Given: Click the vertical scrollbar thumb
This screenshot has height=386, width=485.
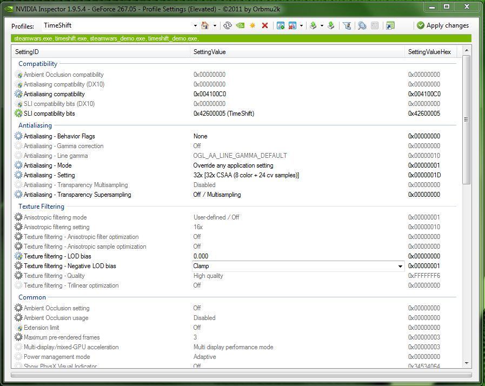Looking at the screenshot, I should coord(467,119).
